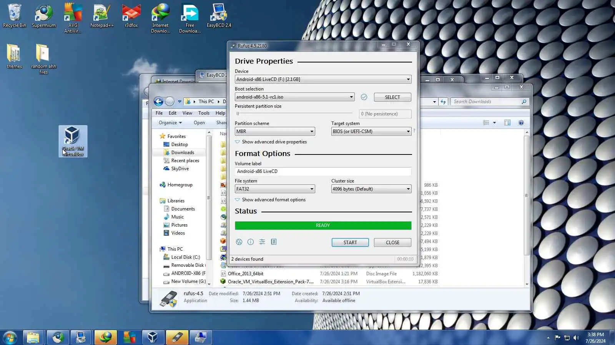This screenshot has height=345, width=615.
Task: Open the Tools menu in Explorer
Action: (204, 113)
